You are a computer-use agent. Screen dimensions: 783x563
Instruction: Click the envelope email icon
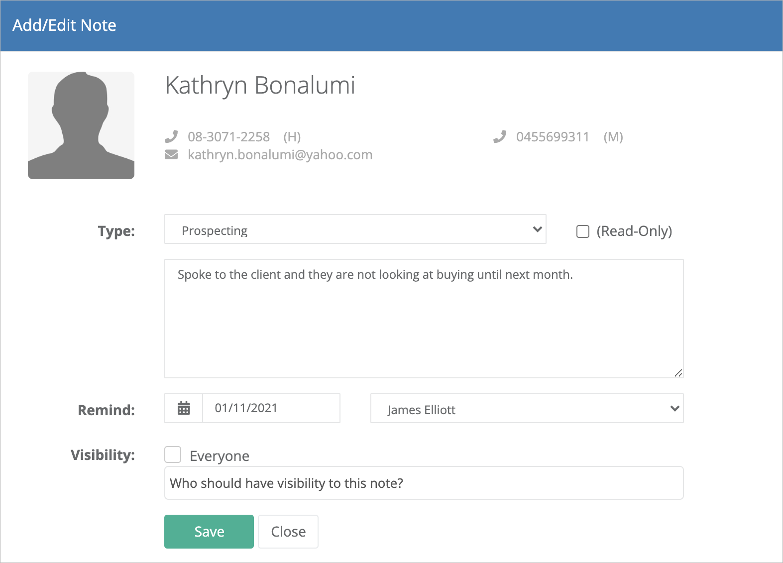(x=171, y=155)
